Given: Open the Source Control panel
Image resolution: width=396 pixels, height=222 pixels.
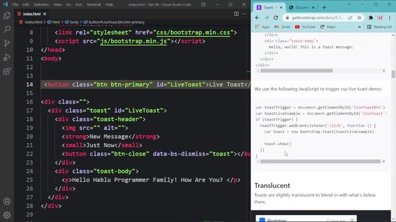Looking at the screenshot, I should [7, 43].
